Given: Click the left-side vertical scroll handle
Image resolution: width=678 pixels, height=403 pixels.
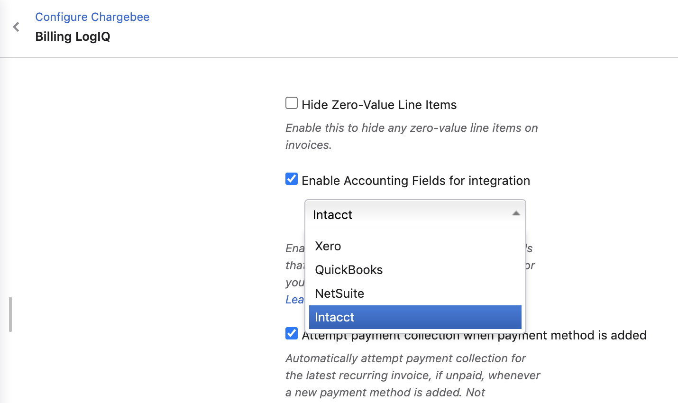Looking at the screenshot, I should tap(10, 314).
